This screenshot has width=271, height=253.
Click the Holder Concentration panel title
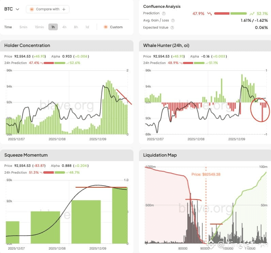pos(27,45)
